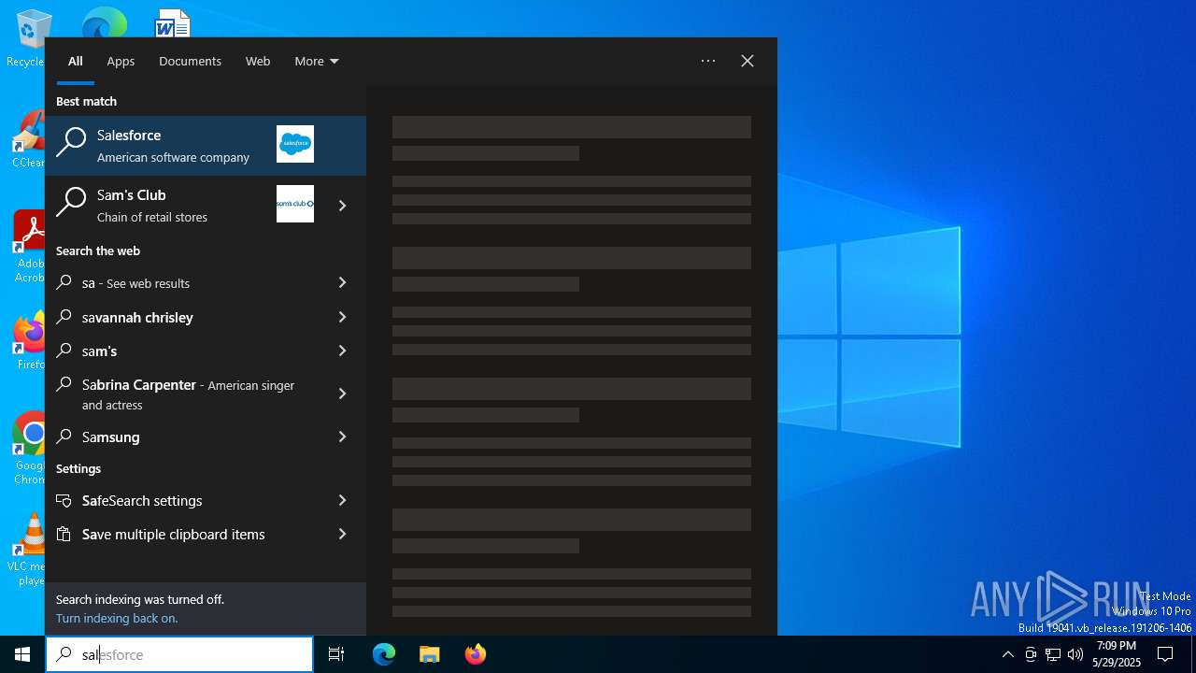Expand Save multiple clipboard items chevron
This screenshot has height=673, width=1196.
[342, 534]
